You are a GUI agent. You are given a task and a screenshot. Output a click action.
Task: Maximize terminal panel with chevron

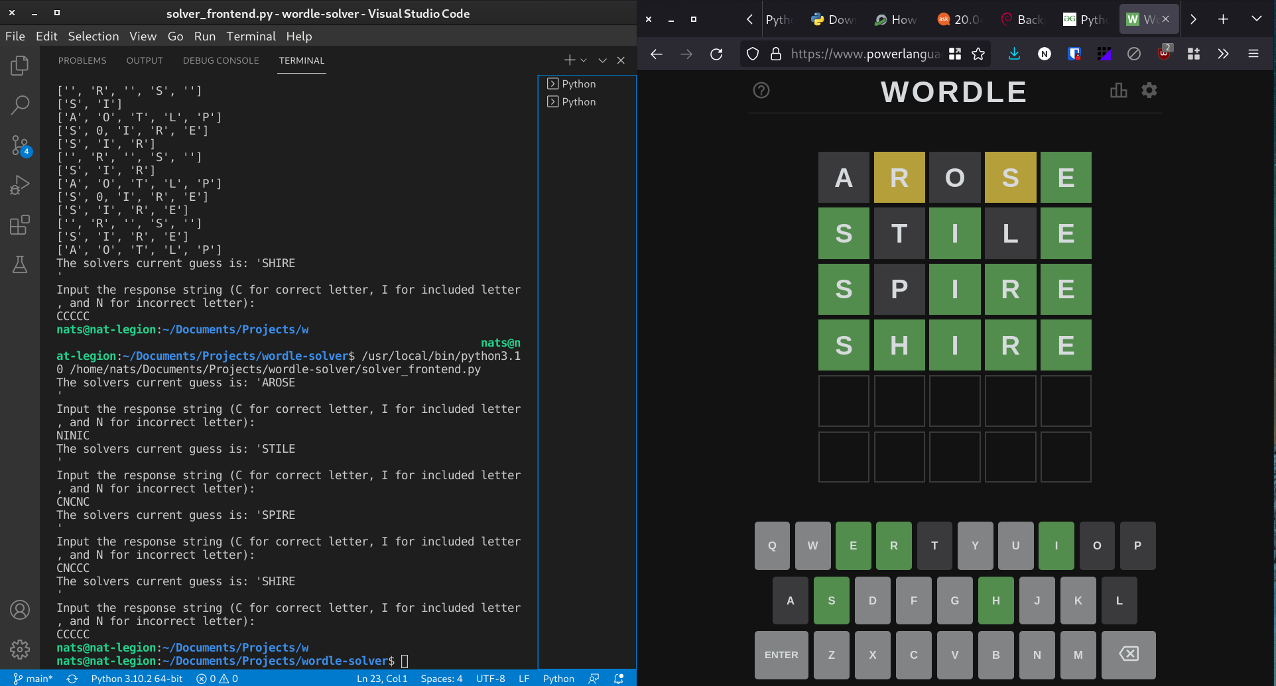tap(602, 60)
